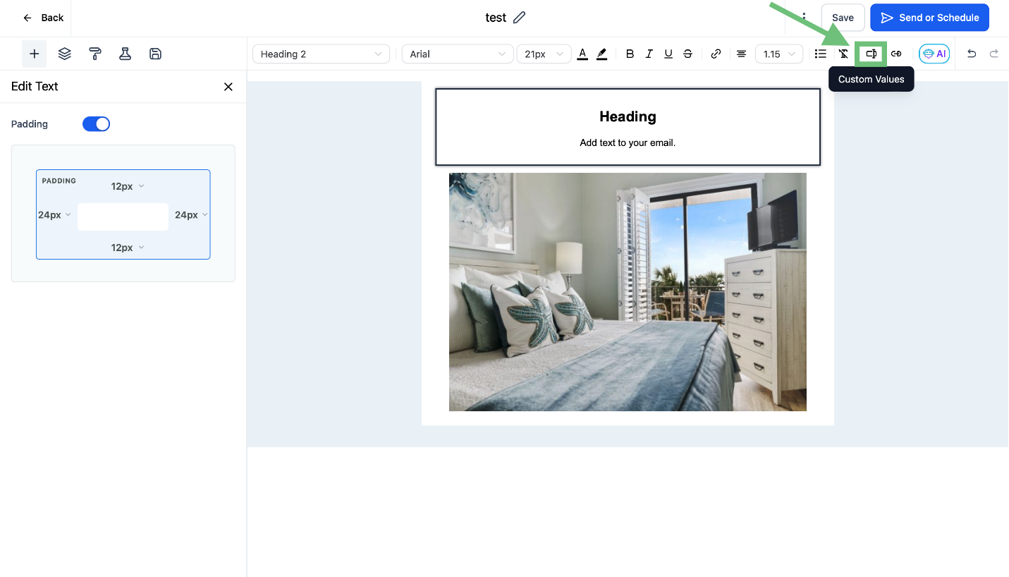Open the Heading 2 style dropdown
This screenshot has width=1009, height=577.
pyautogui.click(x=321, y=54)
